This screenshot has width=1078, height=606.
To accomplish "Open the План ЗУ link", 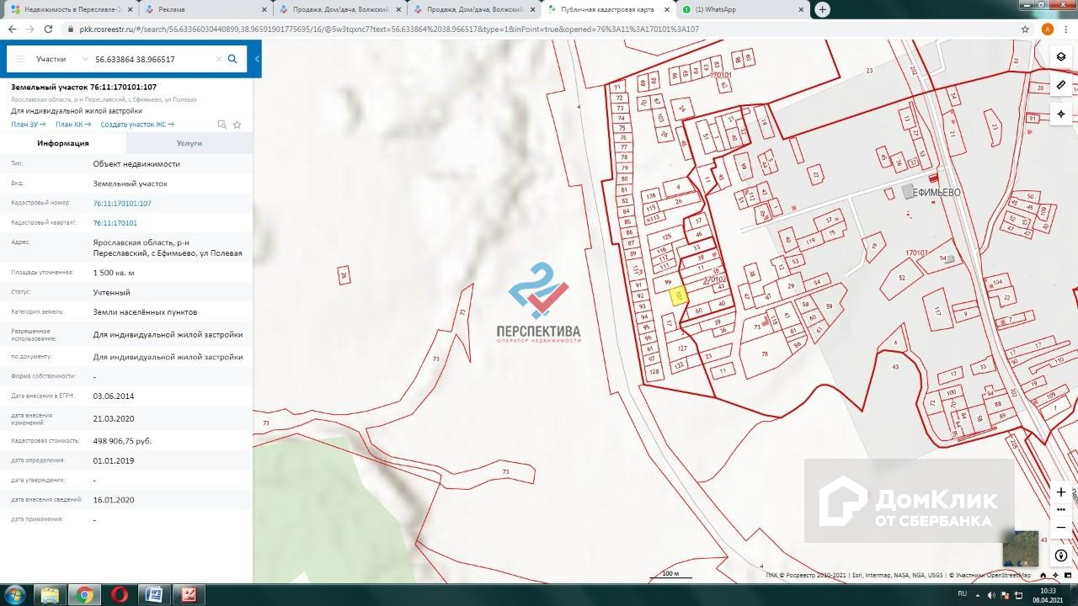I will coord(28,125).
